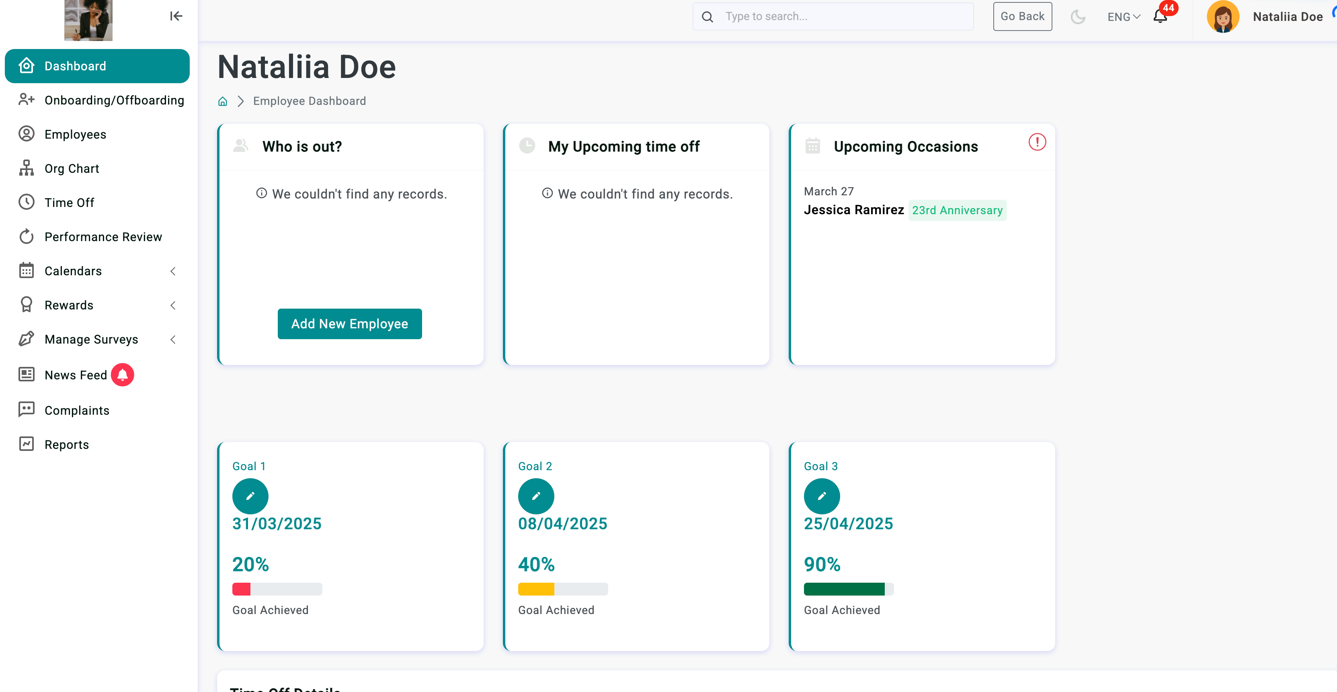Screen dimensions: 1337x692
Task: Click the Manage Surveys pen icon
Action: tap(27, 339)
